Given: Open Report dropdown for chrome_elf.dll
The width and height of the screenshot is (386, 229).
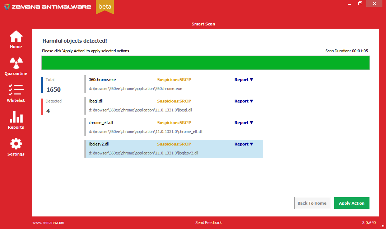Looking at the screenshot, I should (244, 123).
